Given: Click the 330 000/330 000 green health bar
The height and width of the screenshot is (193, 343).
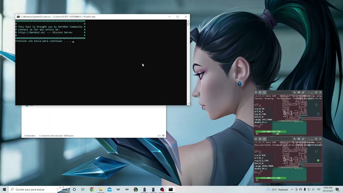Looking at the screenshot, I should 271,132.
